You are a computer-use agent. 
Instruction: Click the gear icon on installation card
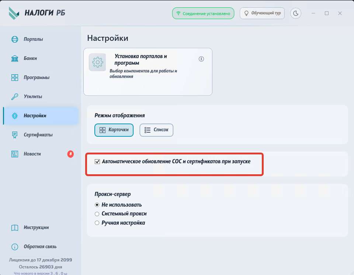[x=97, y=62]
